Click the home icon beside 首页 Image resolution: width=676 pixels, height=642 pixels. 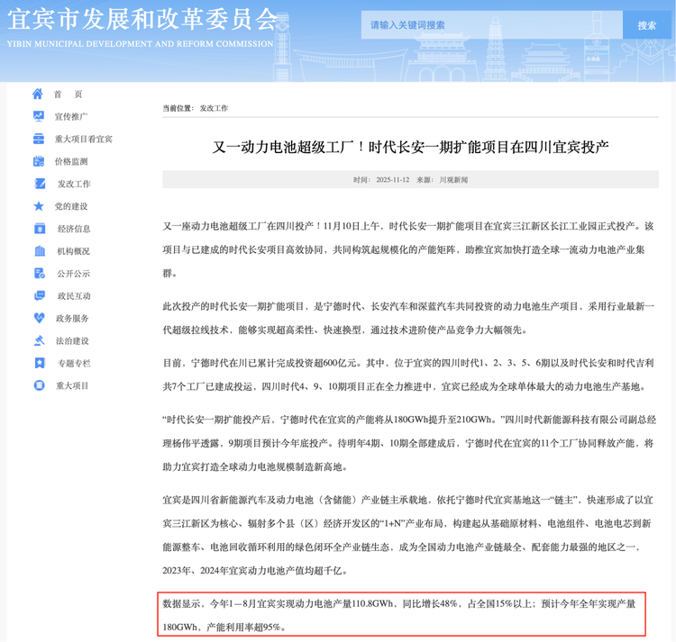38,95
